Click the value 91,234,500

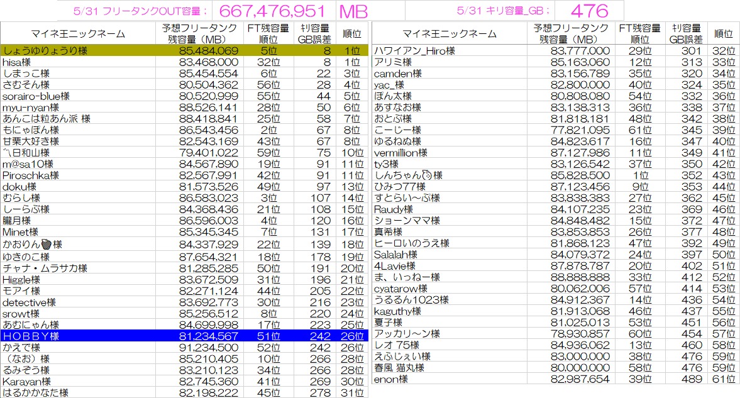coord(209,348)
